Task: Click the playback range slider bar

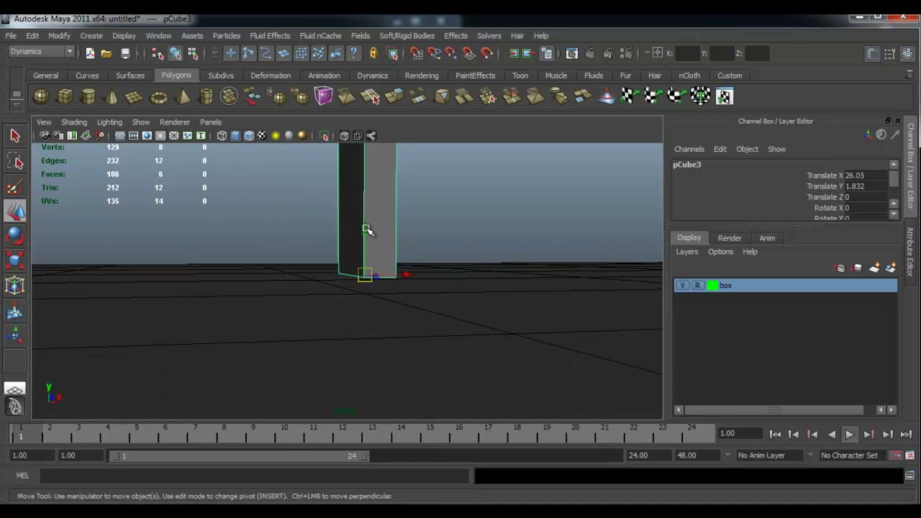Action: pyautogui.click(x=238, y=456)
